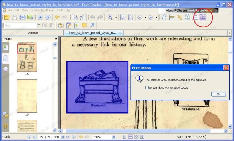Open the Layers side panel icon

coord(6,69)
